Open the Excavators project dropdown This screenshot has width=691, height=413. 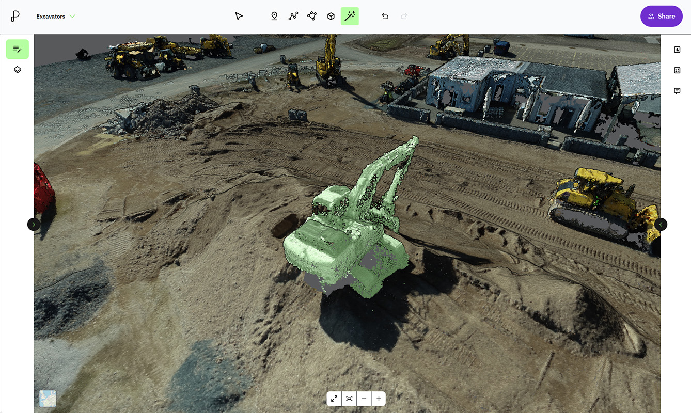(55, 16)
